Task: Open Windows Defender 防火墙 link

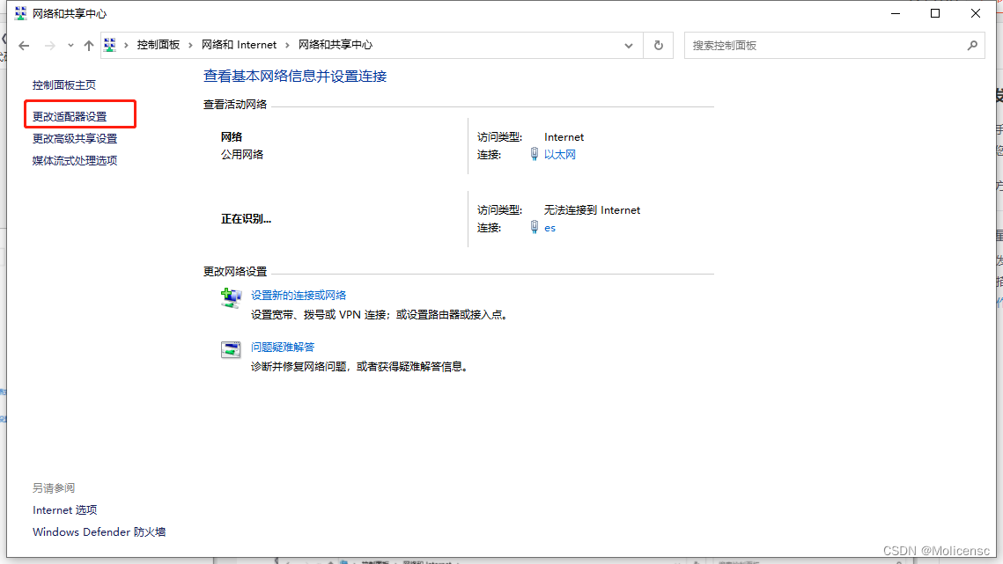Action: 99,531
